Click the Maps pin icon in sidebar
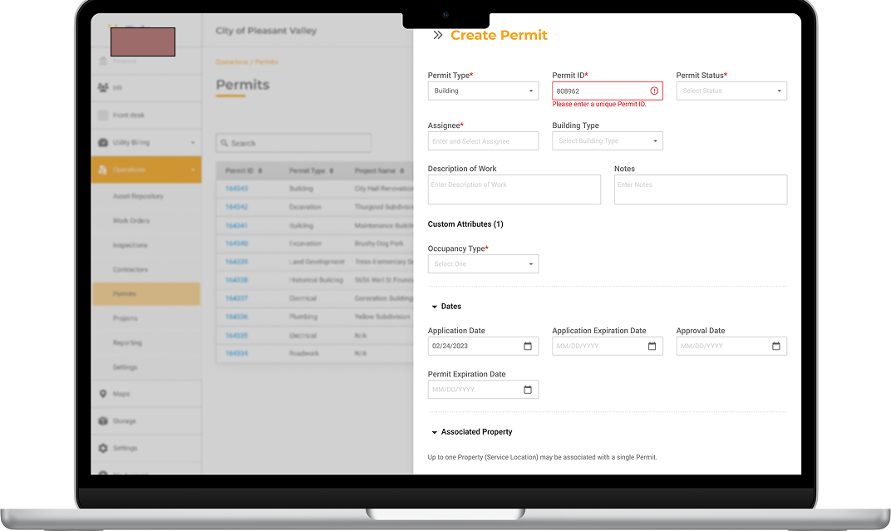Viewport: 891px width, 531px height. (x=103, y=394)
